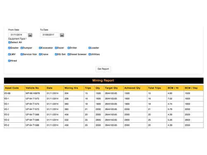Image resolution: width=207 pixels, height=155 pixels.
Task: Click the Get Report button
Action: [103, 69]
